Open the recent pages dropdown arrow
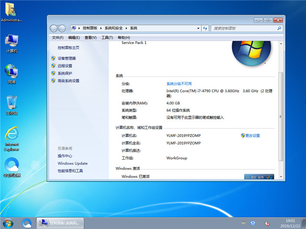306x229 pixels. (x=68, y=29)
